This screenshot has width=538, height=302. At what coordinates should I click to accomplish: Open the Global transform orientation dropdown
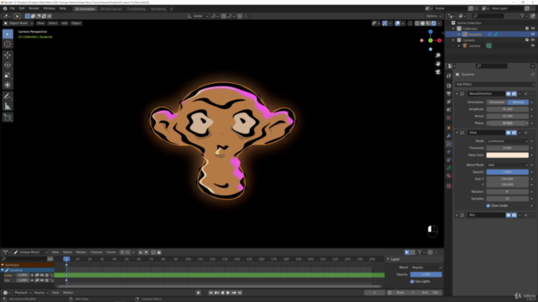coord(198,16)
